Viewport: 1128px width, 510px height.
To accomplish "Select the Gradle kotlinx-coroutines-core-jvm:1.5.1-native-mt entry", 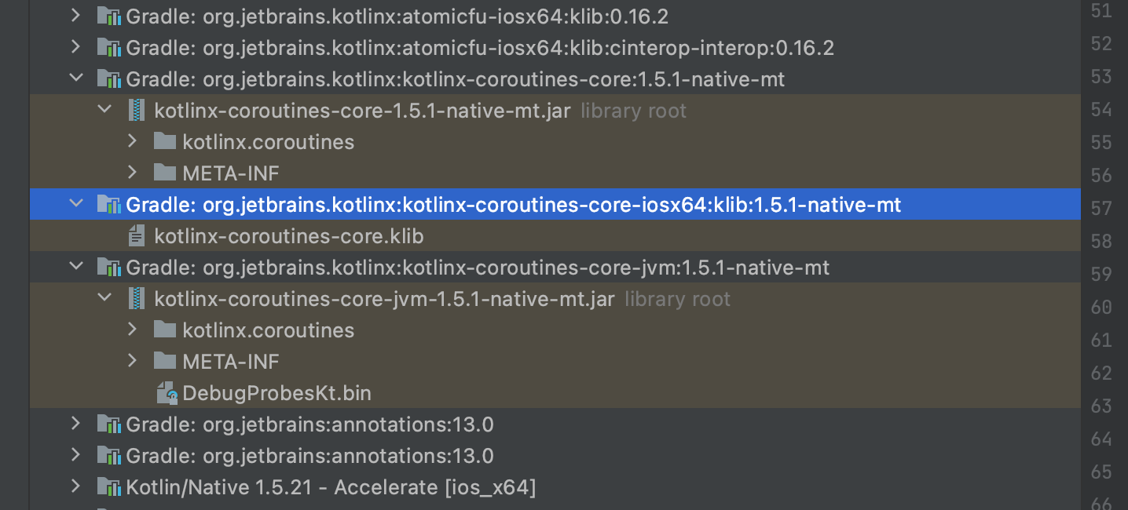I will 477,268.
